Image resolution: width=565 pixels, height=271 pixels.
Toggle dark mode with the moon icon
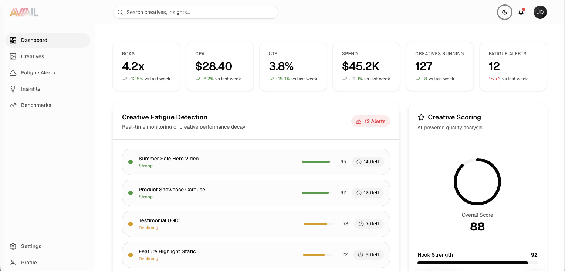pos(504,12)
